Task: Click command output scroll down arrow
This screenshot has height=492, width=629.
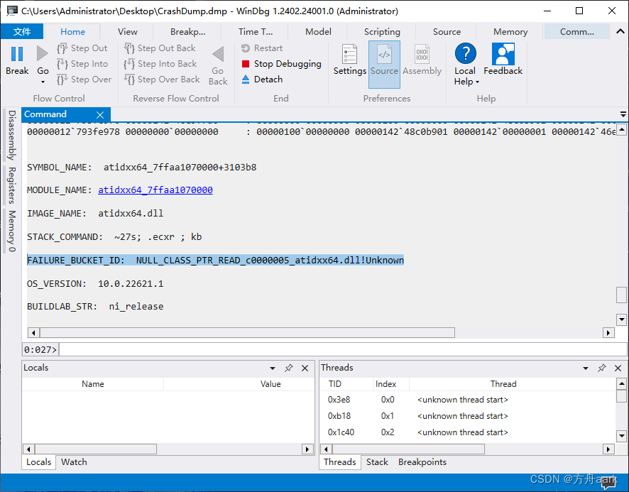Action: click(621, 320)
